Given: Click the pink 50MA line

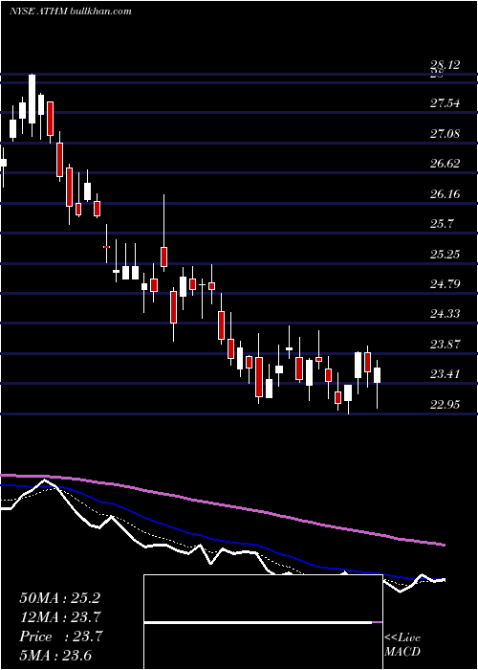Looking at the screenshot, I should [x=222, y=505].
